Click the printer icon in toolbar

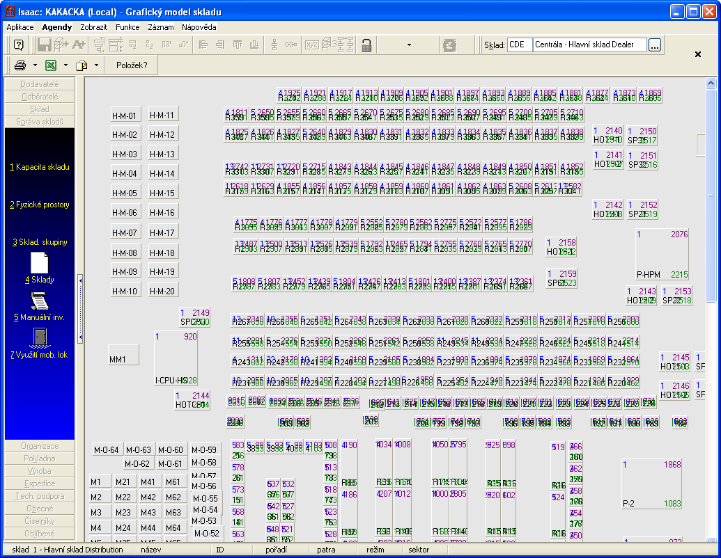20,65
